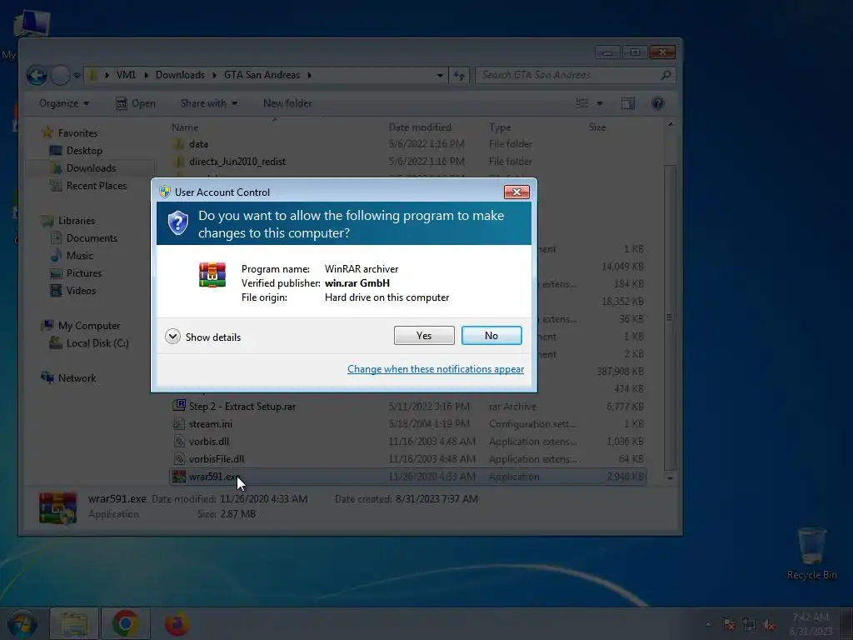
Task: Open 'Change when these notifications appear' link
Action: pyautogui.click(x=435, y=369)
